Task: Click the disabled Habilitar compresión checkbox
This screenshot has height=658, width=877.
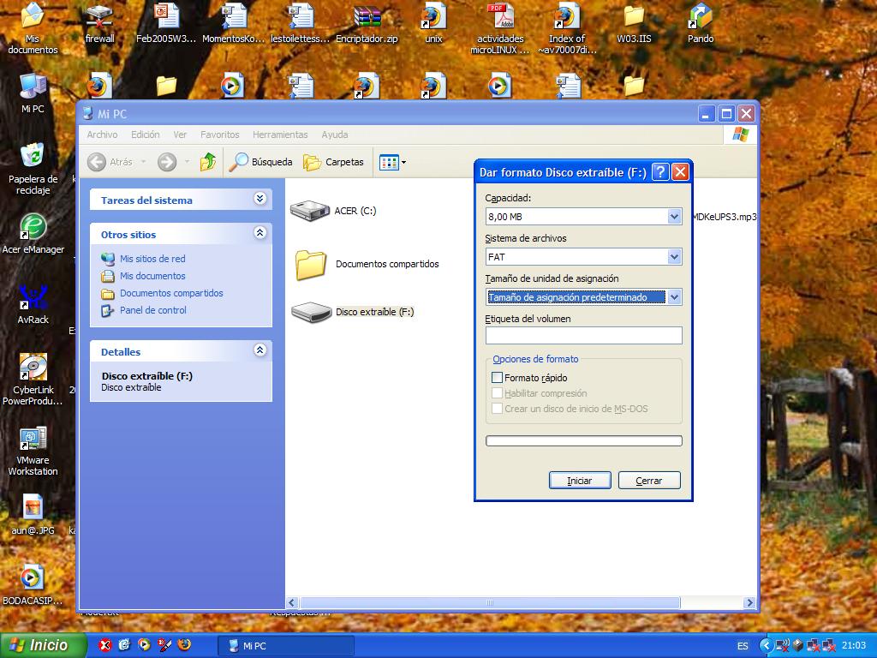Action: pyautogui.click(x=497, y=393)
